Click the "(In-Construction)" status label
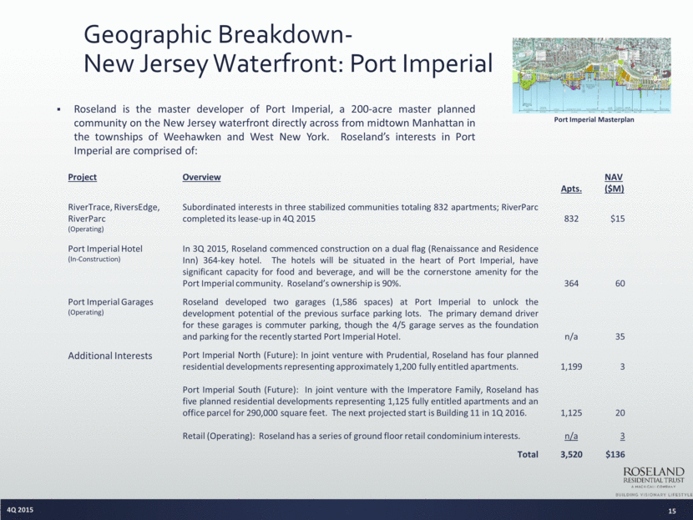The image size is (693, 520). tap(94, 260)
